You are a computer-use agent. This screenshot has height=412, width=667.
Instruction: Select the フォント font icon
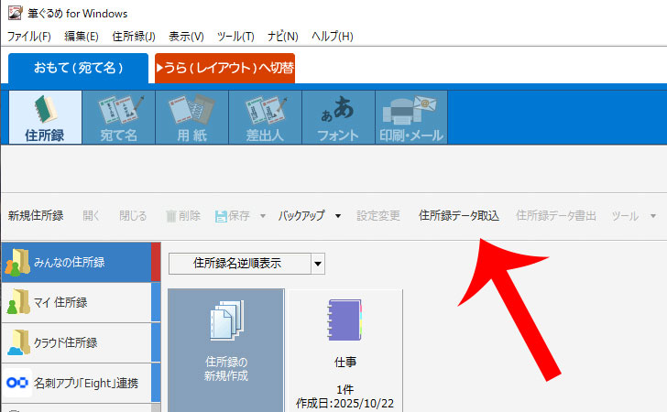[x=337, y=117]
